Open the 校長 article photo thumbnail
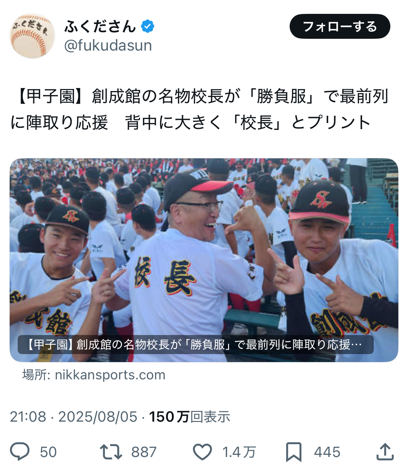The image size is (408, 475). [204, 260]
